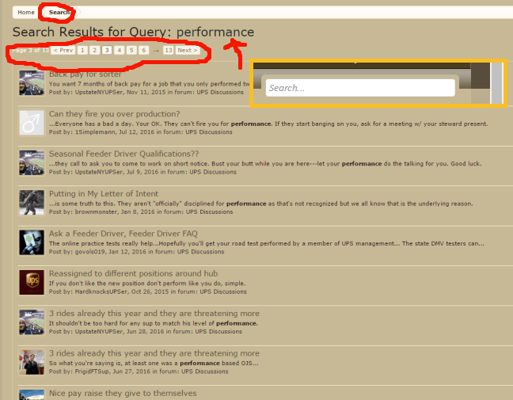Image resolution: width=513 pixels, height=400 pixels.
Task: Click FrigidFTSup's avatar image
Action: click(x=32, y=362)
